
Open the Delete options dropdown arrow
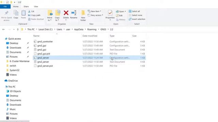click(66, 20)
